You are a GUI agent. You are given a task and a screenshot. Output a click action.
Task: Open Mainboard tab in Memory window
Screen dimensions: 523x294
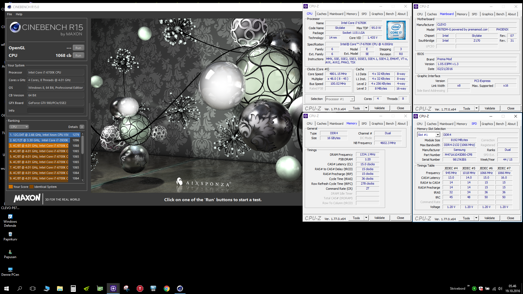pos(336,124)
